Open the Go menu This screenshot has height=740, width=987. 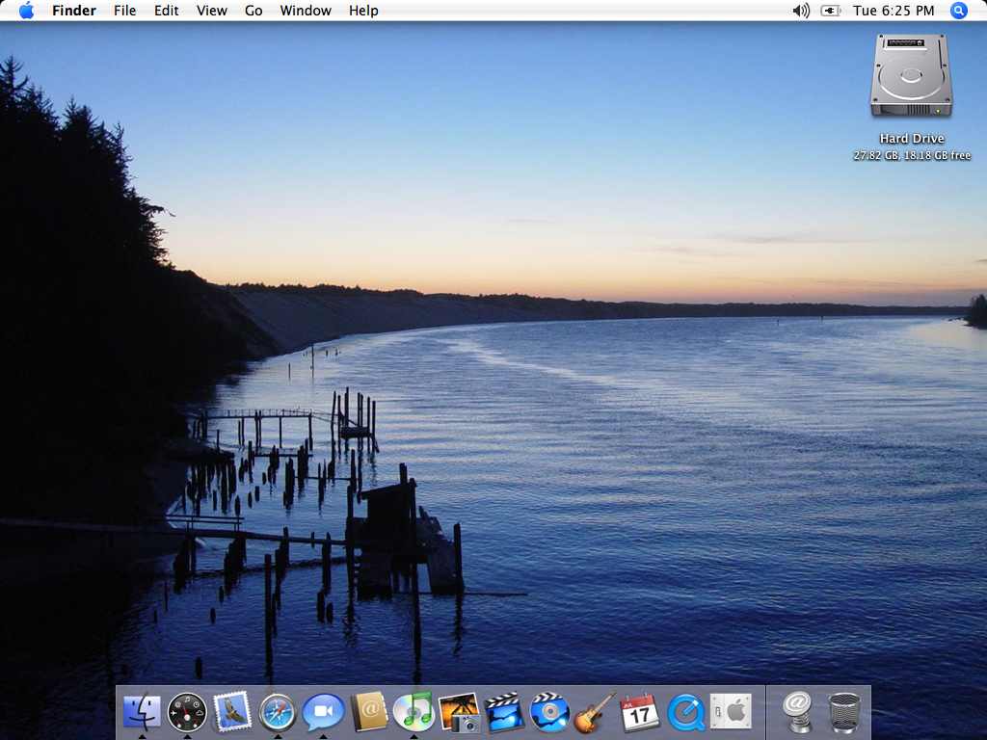pos(253,11)
